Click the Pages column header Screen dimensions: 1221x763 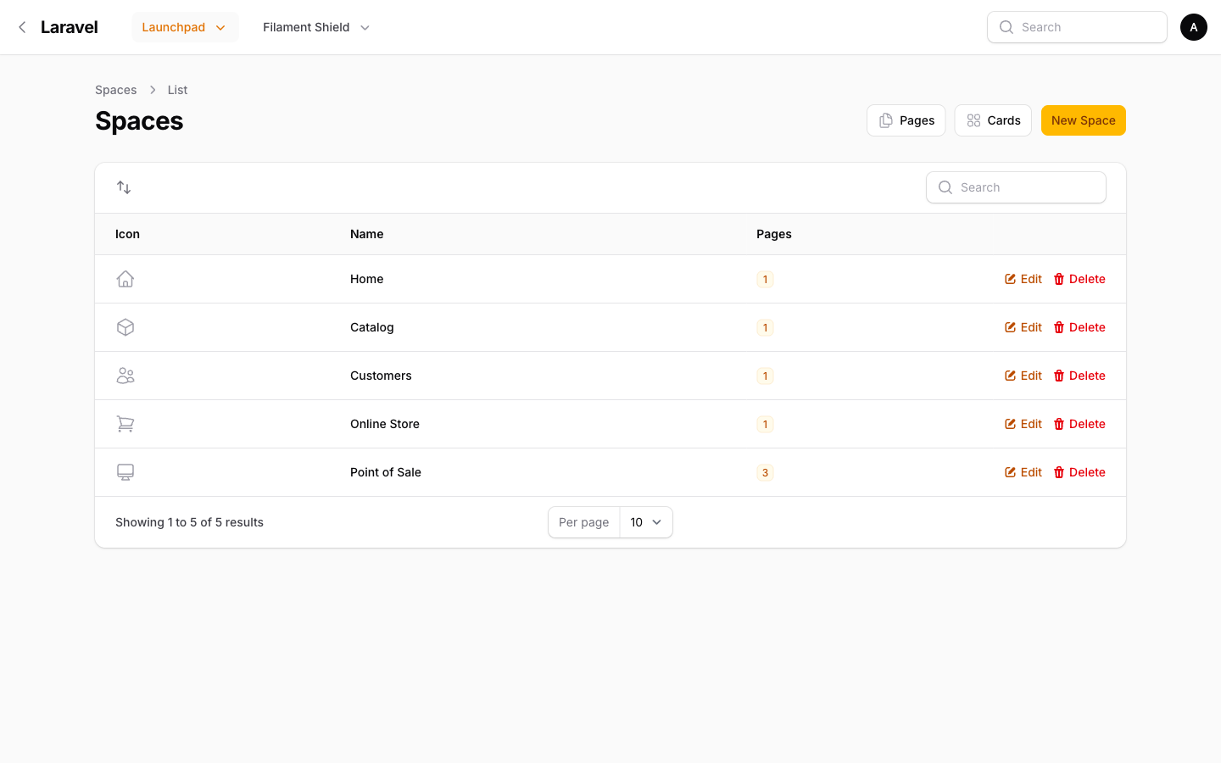pyautogui.click(x=774, y=234)
